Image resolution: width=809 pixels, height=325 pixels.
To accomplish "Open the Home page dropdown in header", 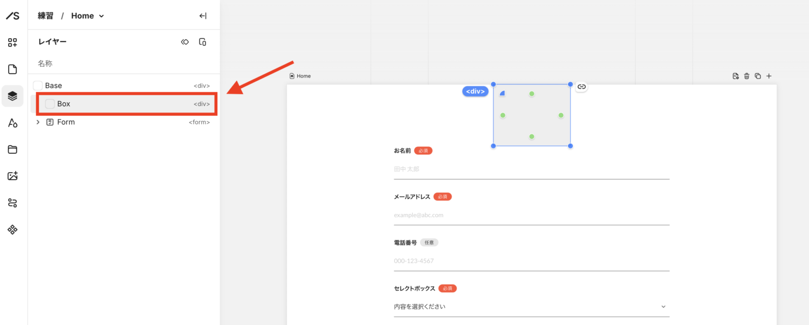I will point(87,16).
